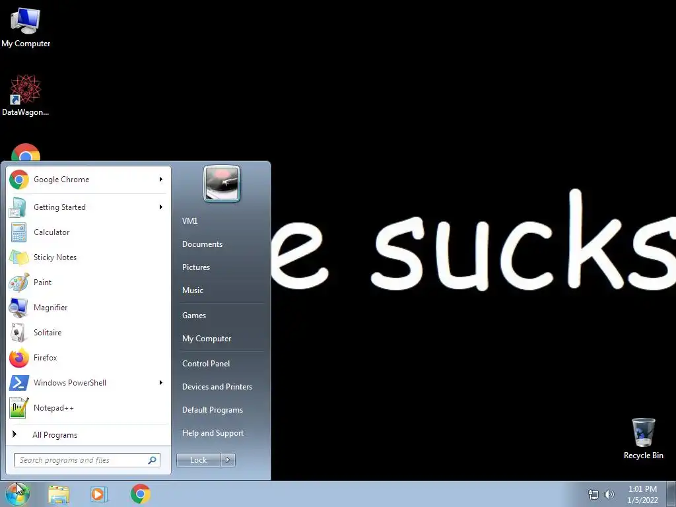Open Help and Support

pyautogui.click(x=213, y=433)
